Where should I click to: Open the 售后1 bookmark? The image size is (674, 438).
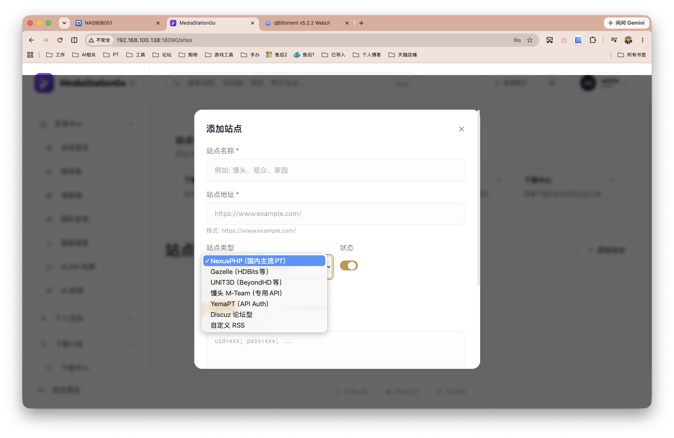[304, 55]
